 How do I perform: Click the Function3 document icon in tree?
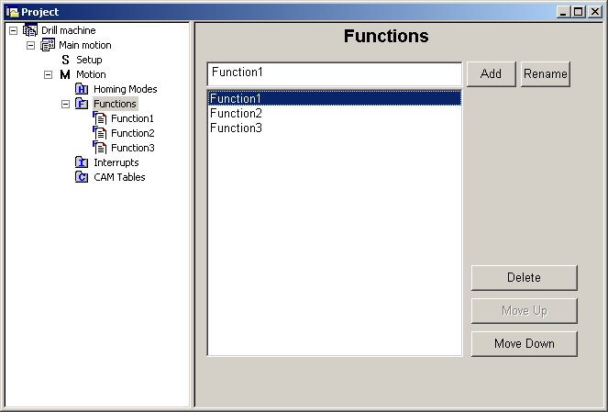click(100, 148)
